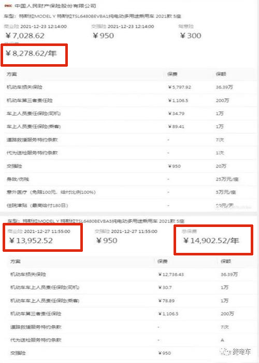This screenshot has height=363, width=259.
Task: Click the 机动车损失保险 row in the first table
Action: point(130,87)
